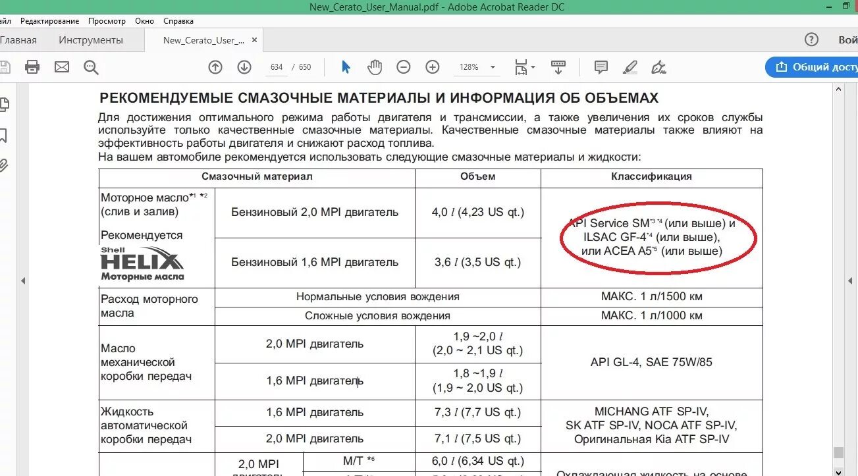Select the volume '6,0 l (6,34 US qt.)'
The height and width of the screenshot is (476, 858).
[477, 461]
